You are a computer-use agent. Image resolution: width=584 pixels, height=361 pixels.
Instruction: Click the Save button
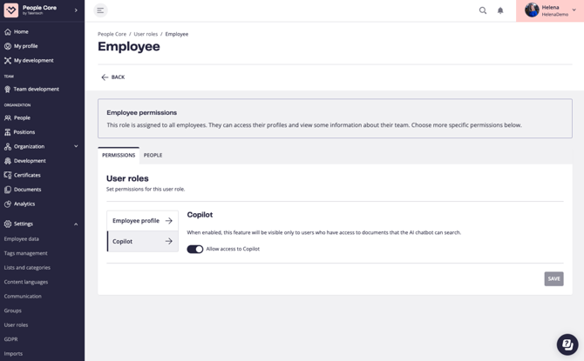553,278
